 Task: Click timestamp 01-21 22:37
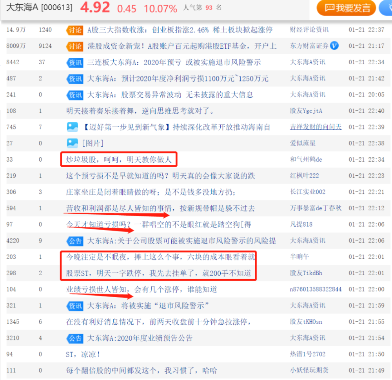(x=367, y=30)
